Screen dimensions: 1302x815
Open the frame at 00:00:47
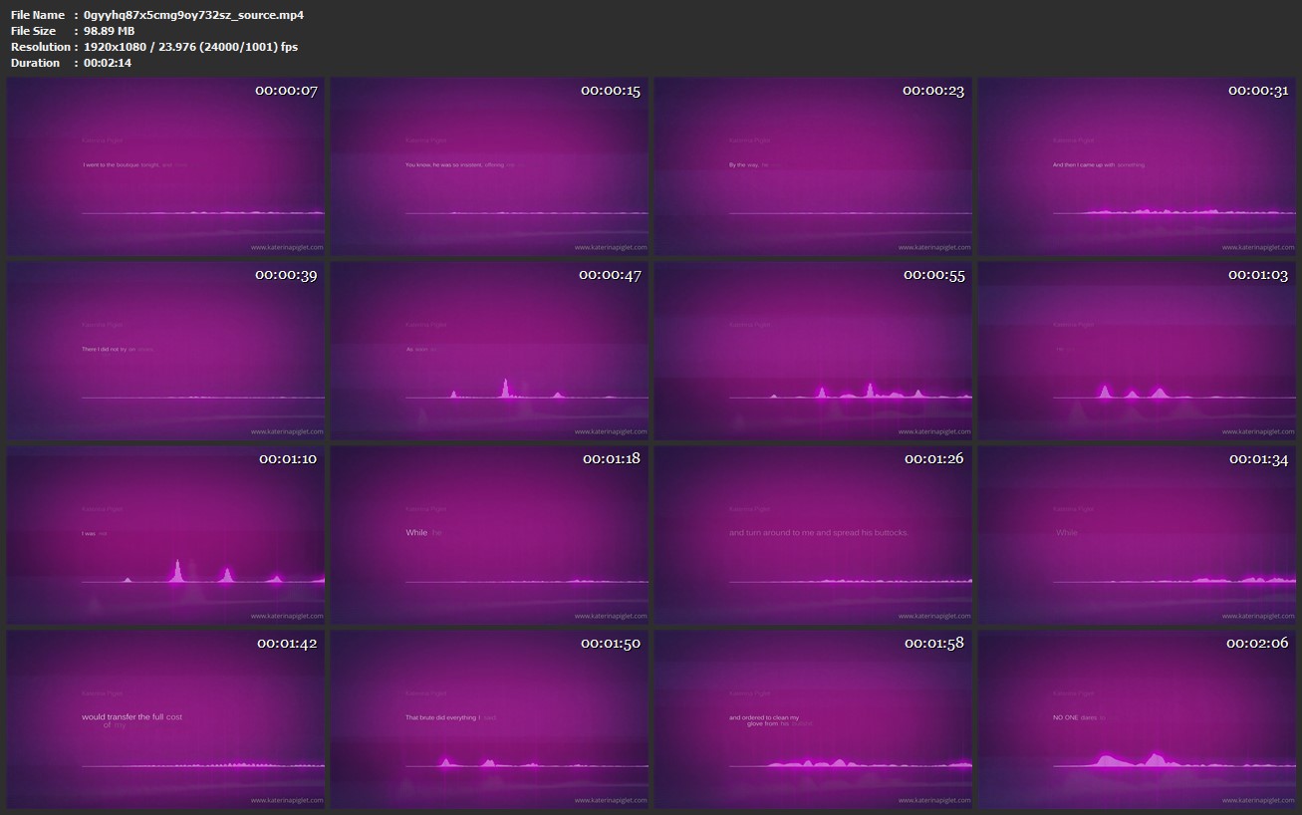click(489, 351)
